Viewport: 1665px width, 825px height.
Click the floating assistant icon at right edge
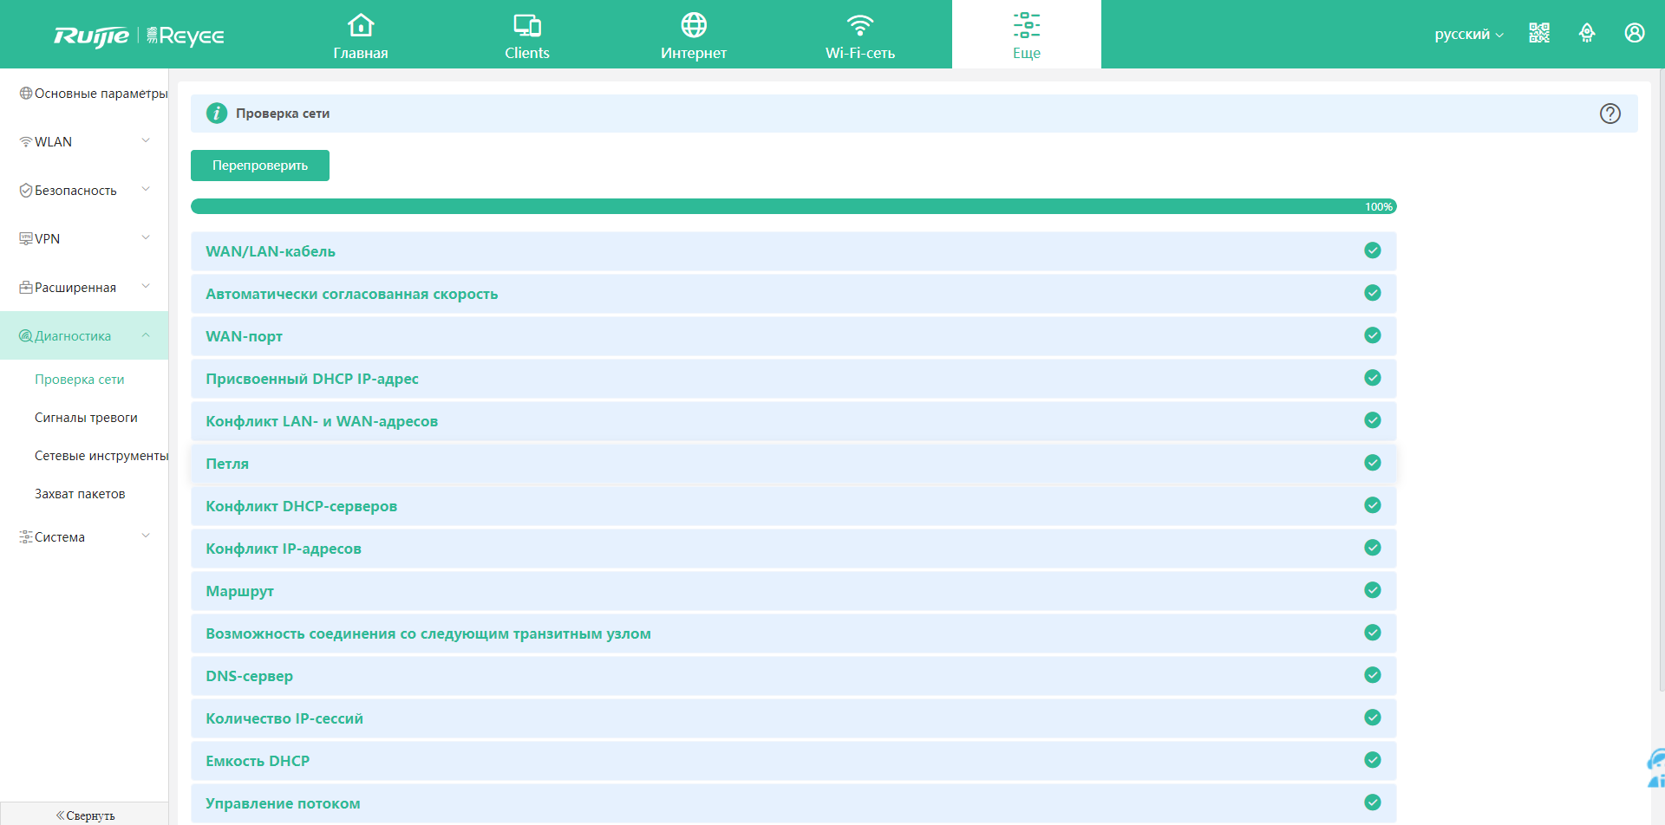(1655, 768)
